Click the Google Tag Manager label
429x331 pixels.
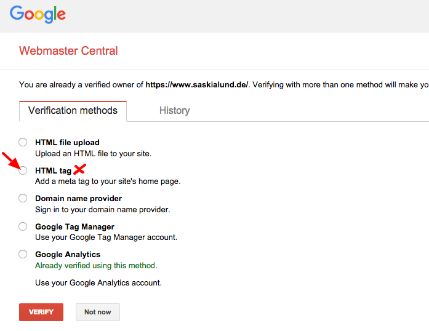click(76, 226)
